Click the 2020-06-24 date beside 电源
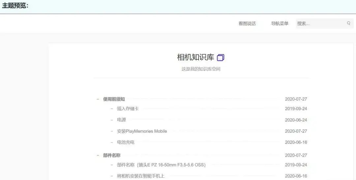Screen dimensions: 356x180 pyautogui.click(x=296, y=120)
